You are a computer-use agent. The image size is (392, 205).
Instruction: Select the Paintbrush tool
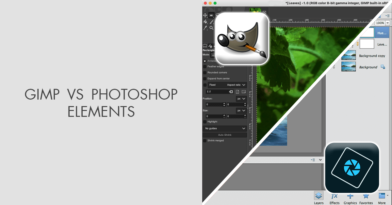tap(211, 21)
